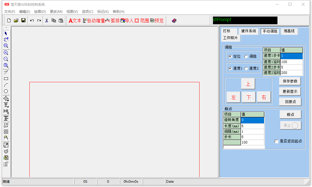This screenshot has width=312, height=187.
Task: Choose the scale tool with diagonal arrow
Action: click(6, 145)
